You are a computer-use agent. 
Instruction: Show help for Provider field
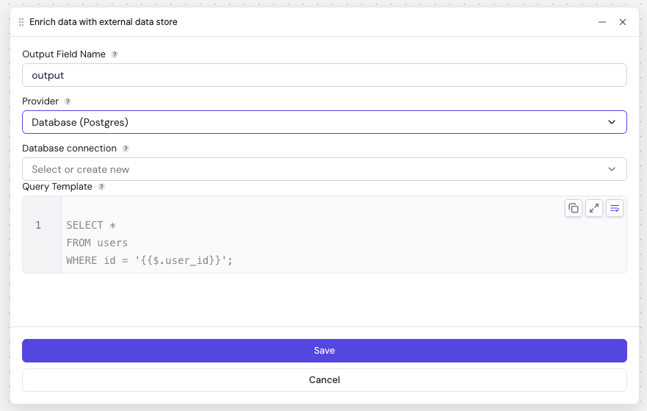[68, 101]
